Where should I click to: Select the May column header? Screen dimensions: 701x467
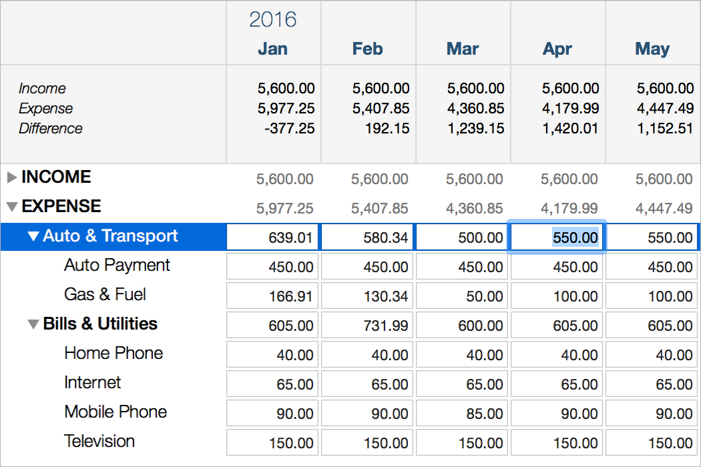pos(652,49)
